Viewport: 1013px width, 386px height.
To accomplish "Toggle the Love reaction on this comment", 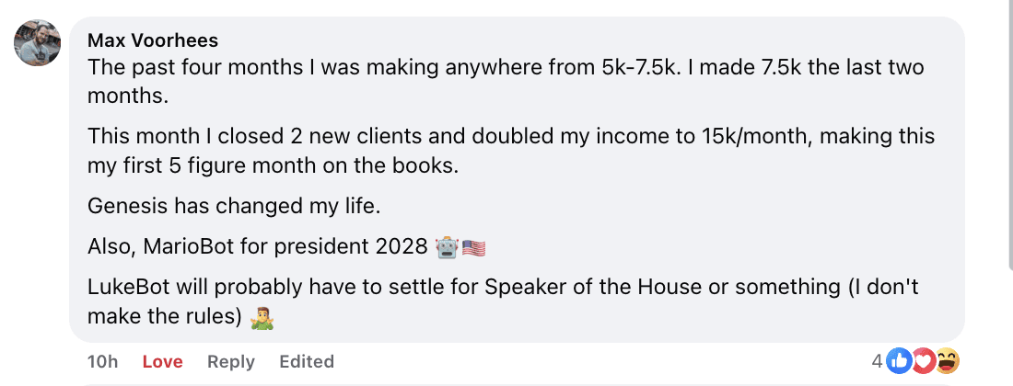I will click(x=163, y=362).
